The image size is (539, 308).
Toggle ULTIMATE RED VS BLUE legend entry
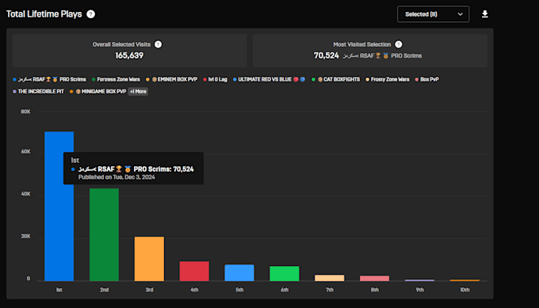[269, 79]
